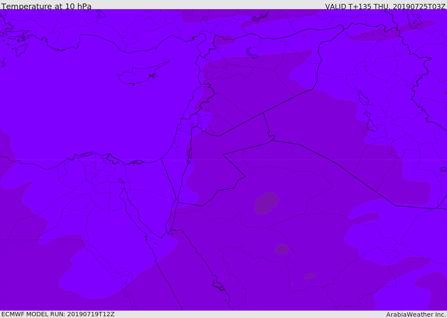Image resolution: width=447 pixels, height=318 pixels.
Task: Click the Iraq–Saudi Arabia–Jordan border junction
Action: (272, 140)
